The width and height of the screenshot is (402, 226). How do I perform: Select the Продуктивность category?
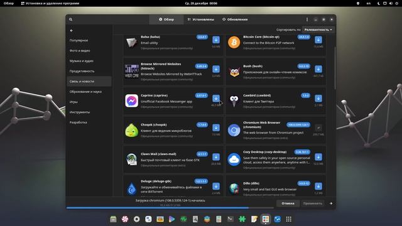click(89, 71)
